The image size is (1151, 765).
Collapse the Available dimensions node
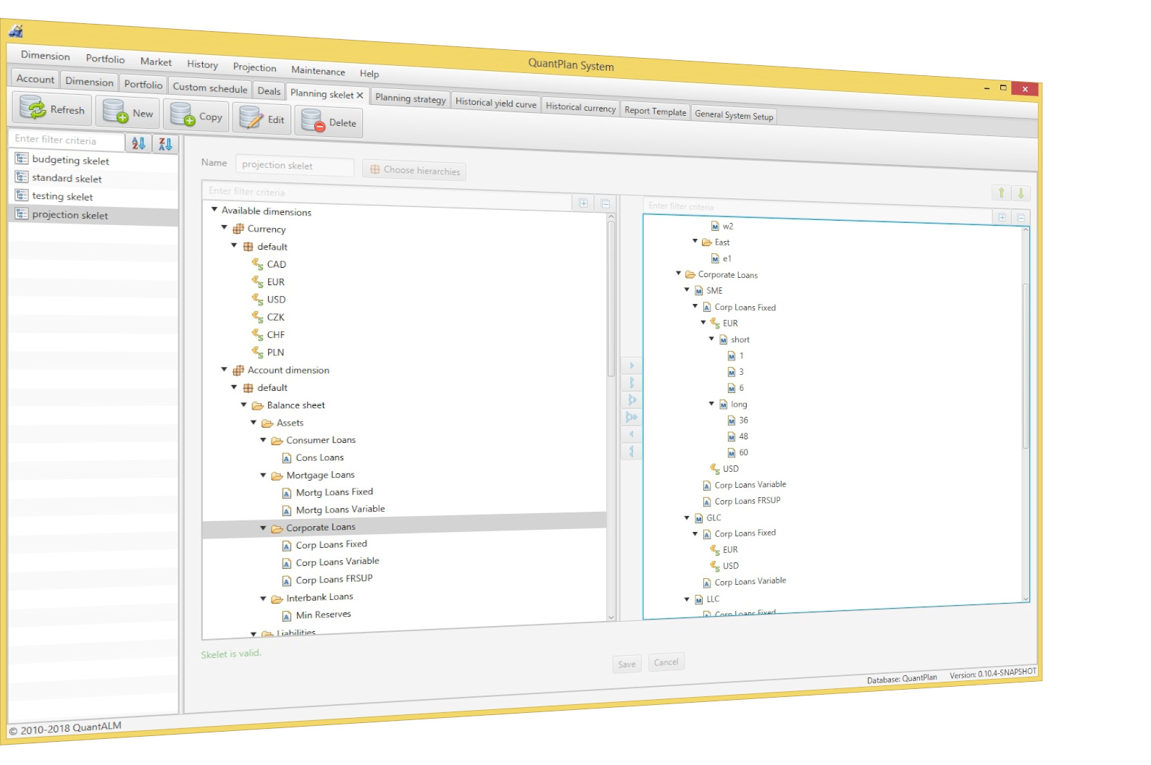214,209
